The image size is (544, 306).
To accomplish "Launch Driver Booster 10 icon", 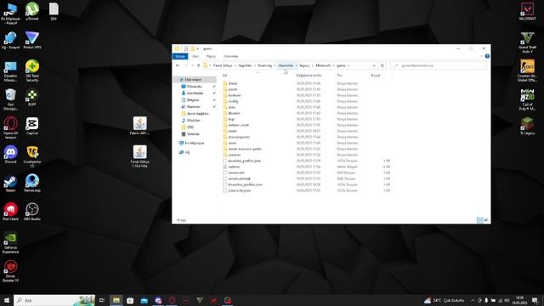I will coord(10,271).
